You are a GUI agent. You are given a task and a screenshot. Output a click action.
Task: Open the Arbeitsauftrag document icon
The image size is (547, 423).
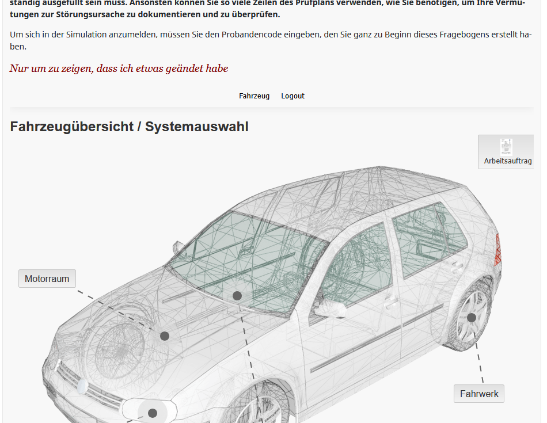(x=506, y=147)
